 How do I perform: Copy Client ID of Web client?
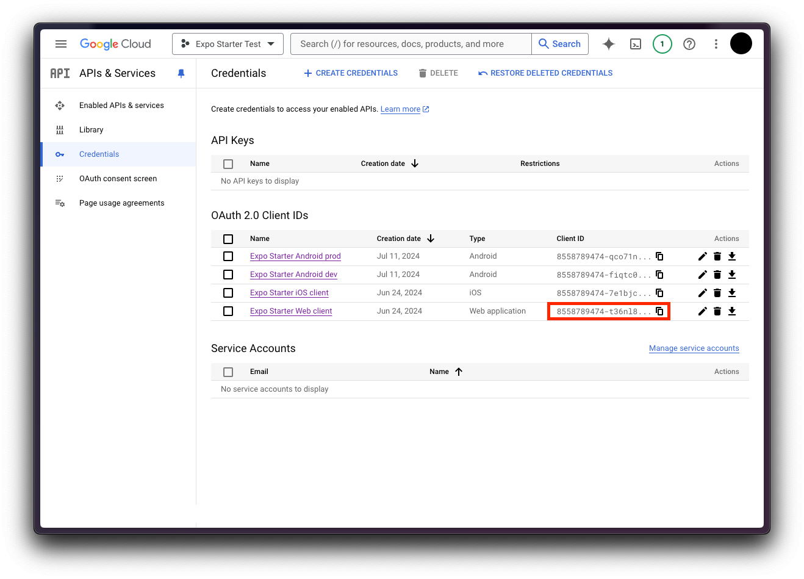click(659, 311)
